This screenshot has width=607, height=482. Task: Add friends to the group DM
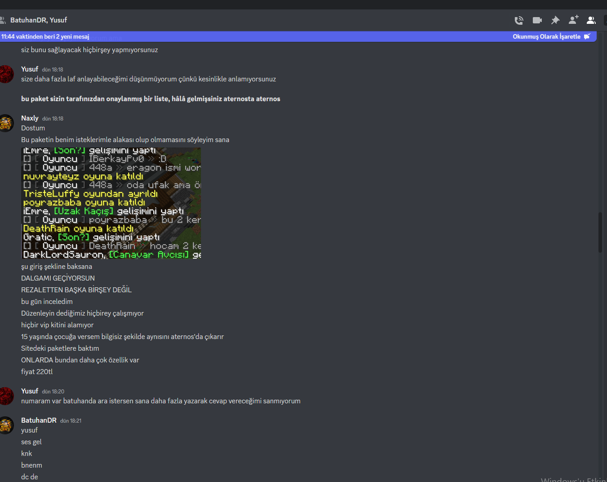(x=573, y=20)
